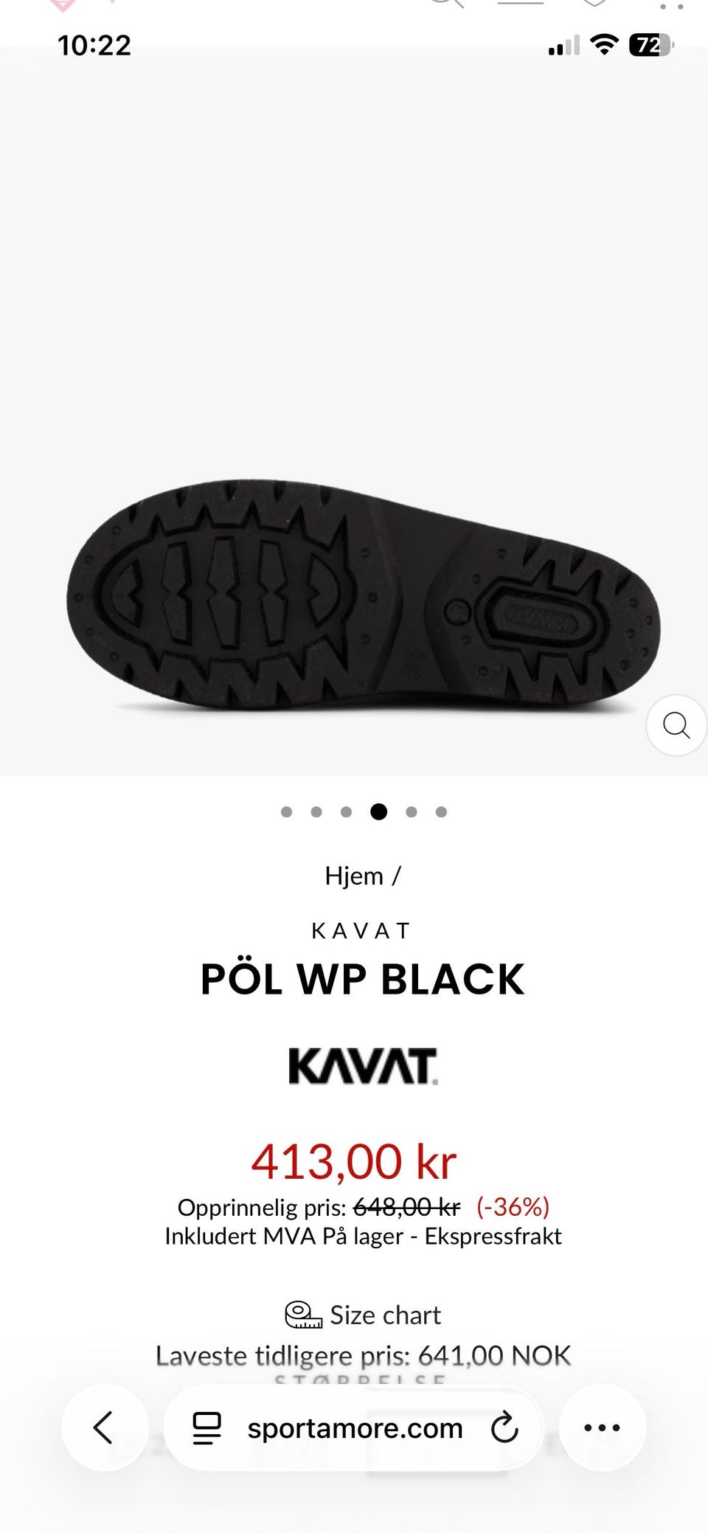Tap the measuring tape size chart icon
The image size is (708, 1533).
click(x=303, y=1315)
